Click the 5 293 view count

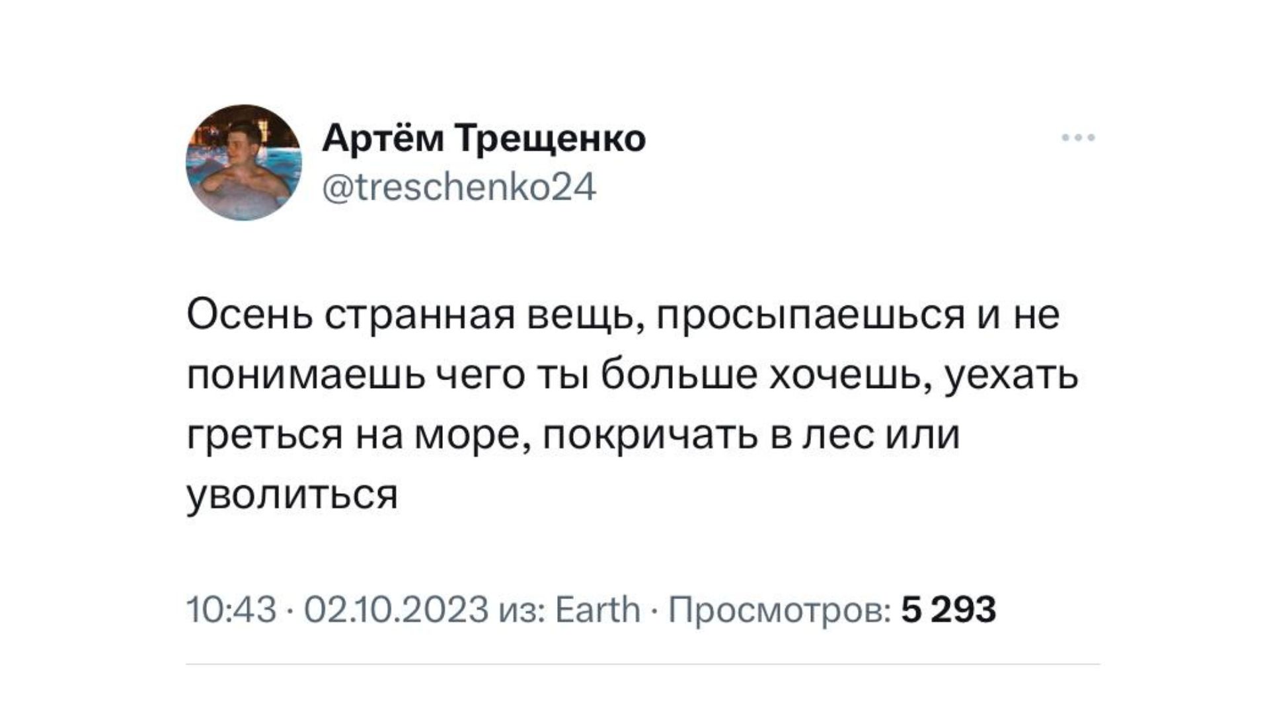(x=948, y=610)
